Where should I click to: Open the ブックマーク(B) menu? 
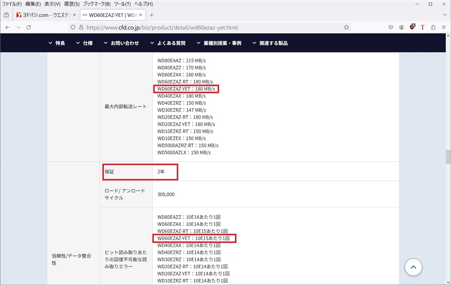[x=96, y=4]
